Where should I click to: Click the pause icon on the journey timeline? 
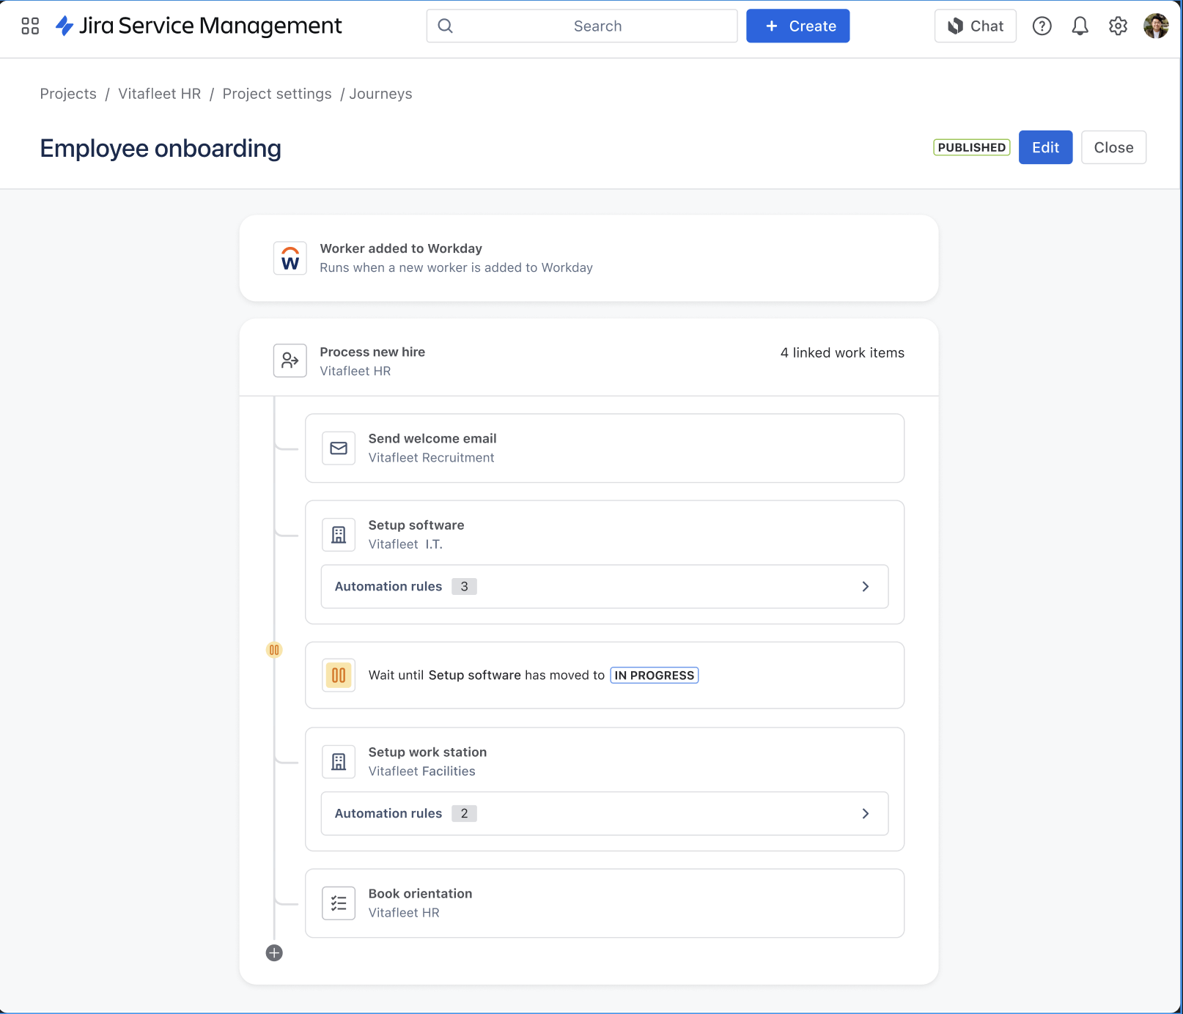[274, 649]
